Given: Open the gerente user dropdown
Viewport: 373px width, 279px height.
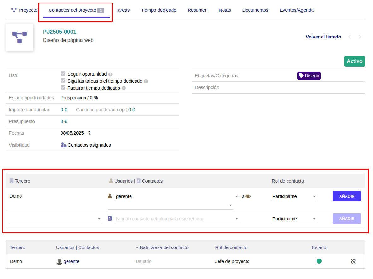Looking at the screenshot, I should coord(177,196).
